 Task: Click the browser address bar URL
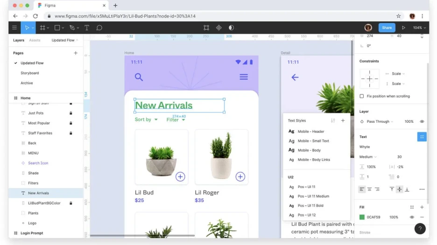point(125,16)
